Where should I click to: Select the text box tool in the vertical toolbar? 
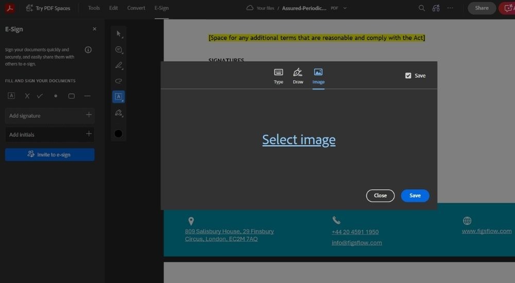(x=118, y=97)
